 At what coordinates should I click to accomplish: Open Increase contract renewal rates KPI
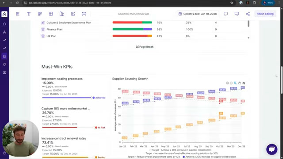point(64,138)
